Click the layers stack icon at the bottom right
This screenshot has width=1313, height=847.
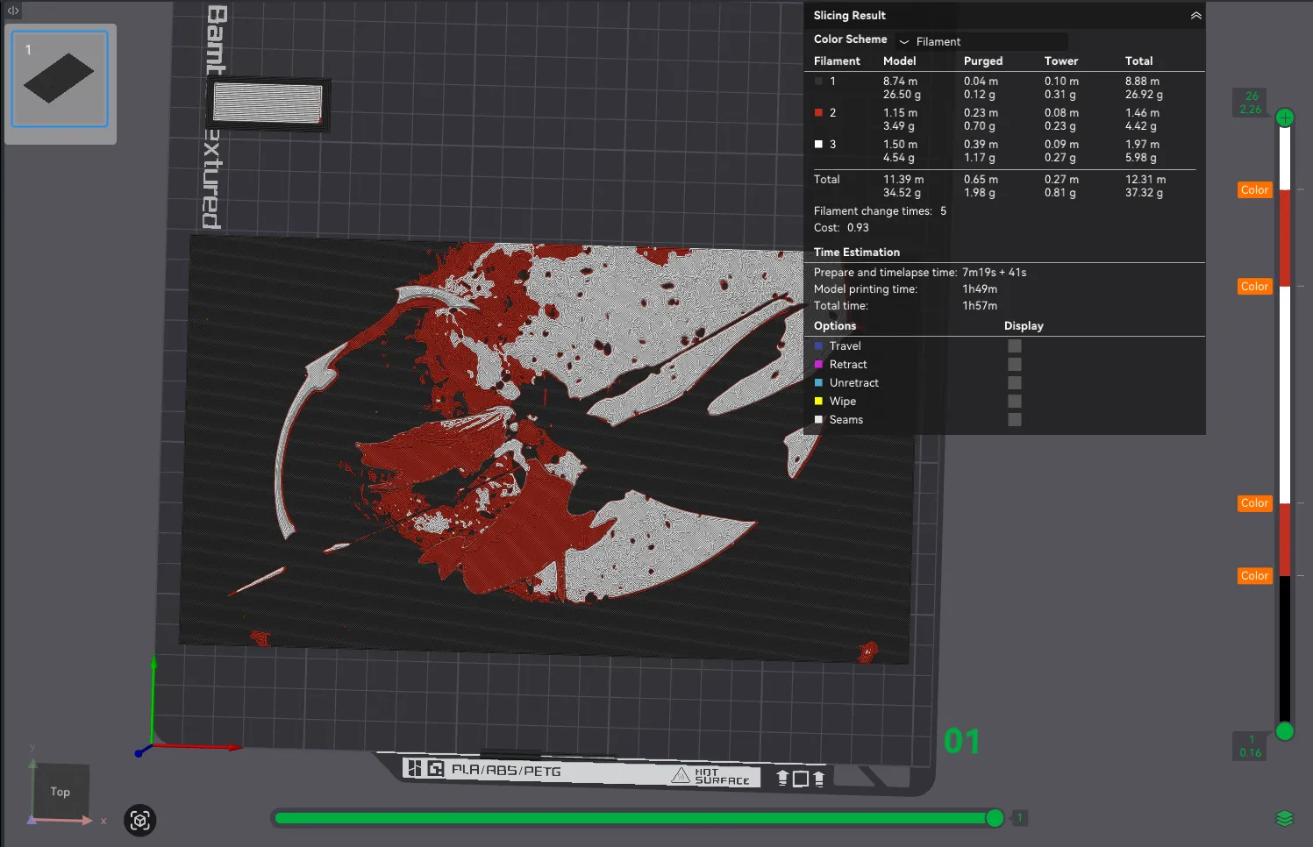pos(1284,818)
